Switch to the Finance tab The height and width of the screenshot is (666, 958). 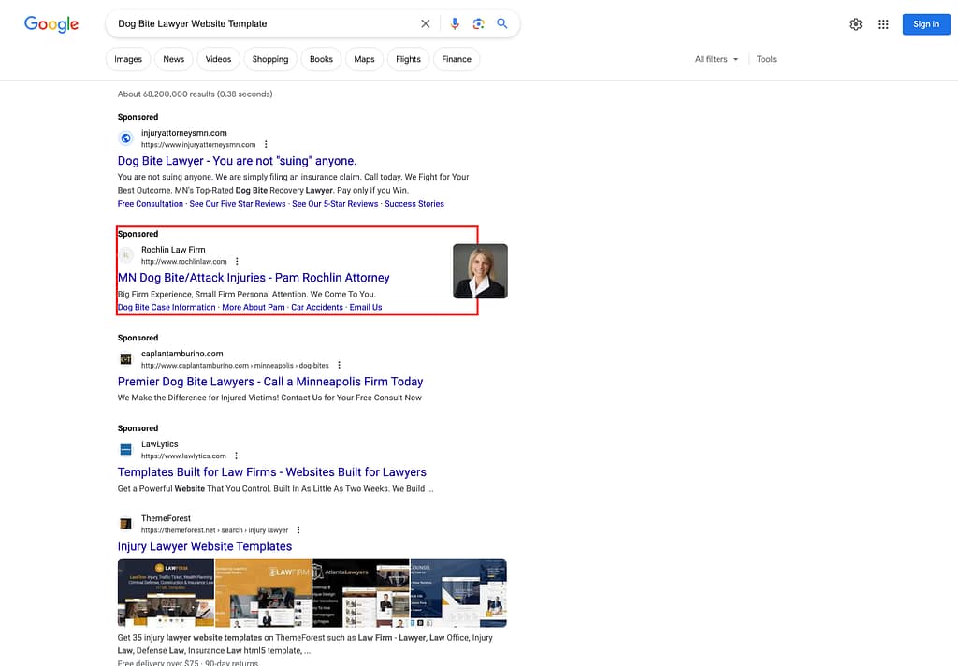tap(457, 59)
